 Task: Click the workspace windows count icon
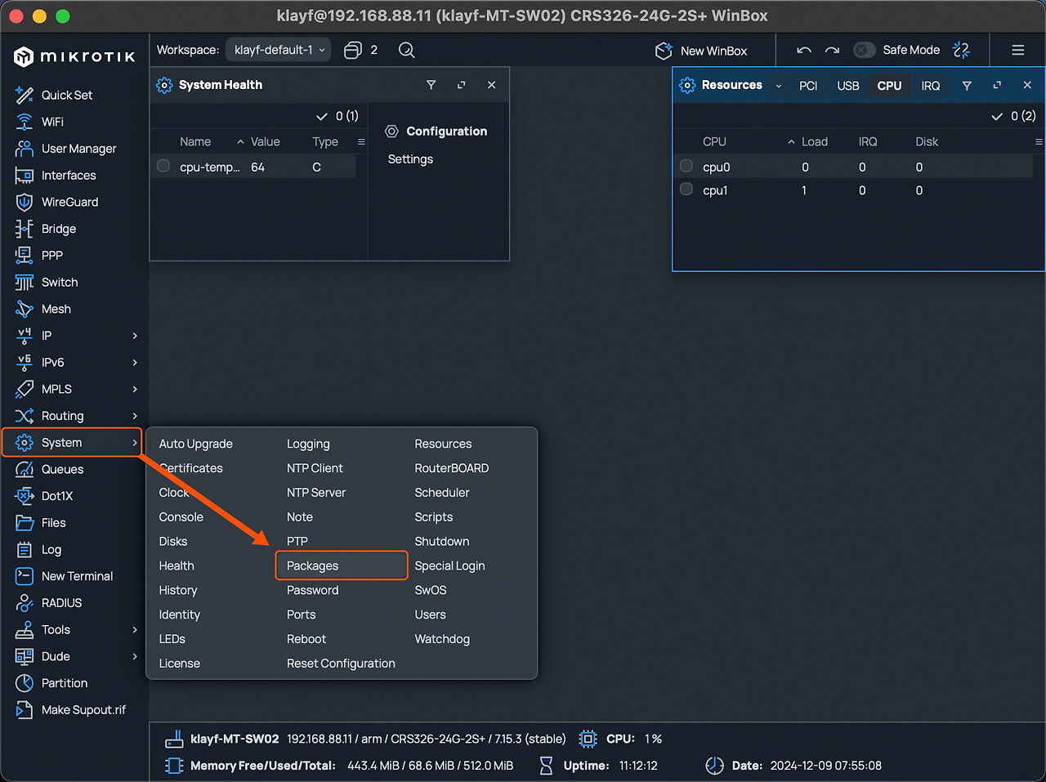(x=352, y=50)
